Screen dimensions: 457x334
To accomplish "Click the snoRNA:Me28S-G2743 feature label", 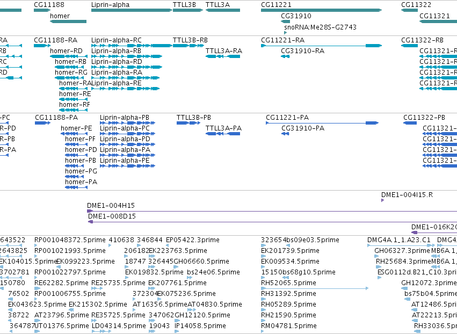I will pos(320,27).
